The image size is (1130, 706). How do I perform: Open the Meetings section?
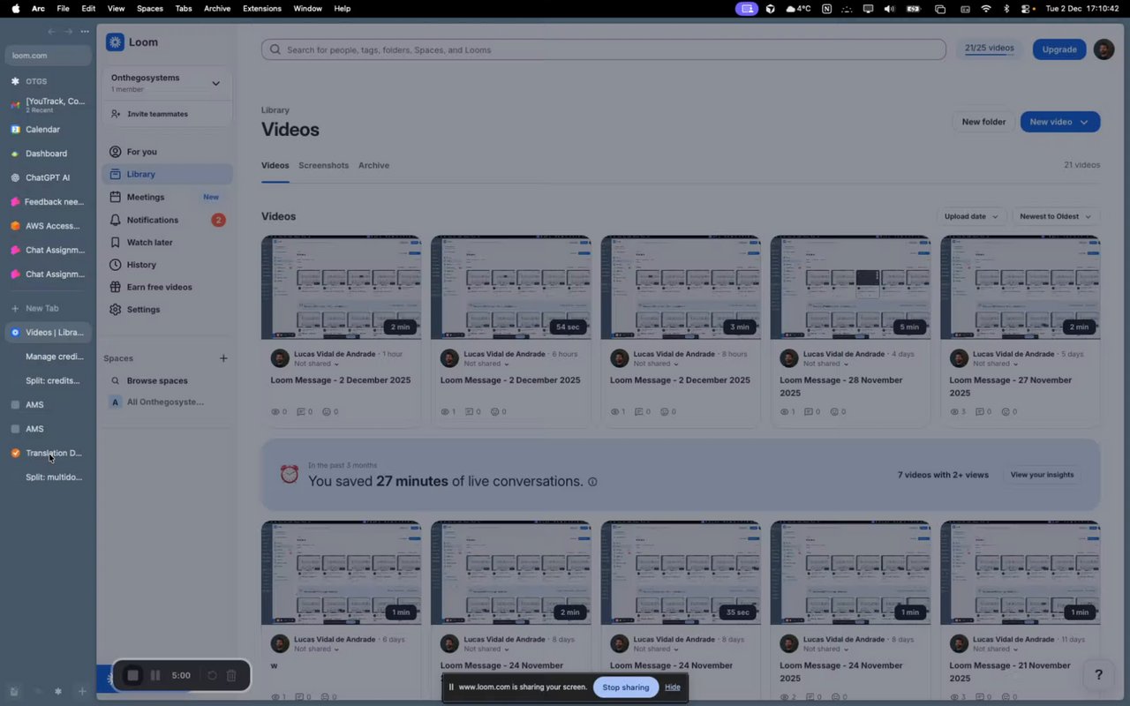[167, 197]
